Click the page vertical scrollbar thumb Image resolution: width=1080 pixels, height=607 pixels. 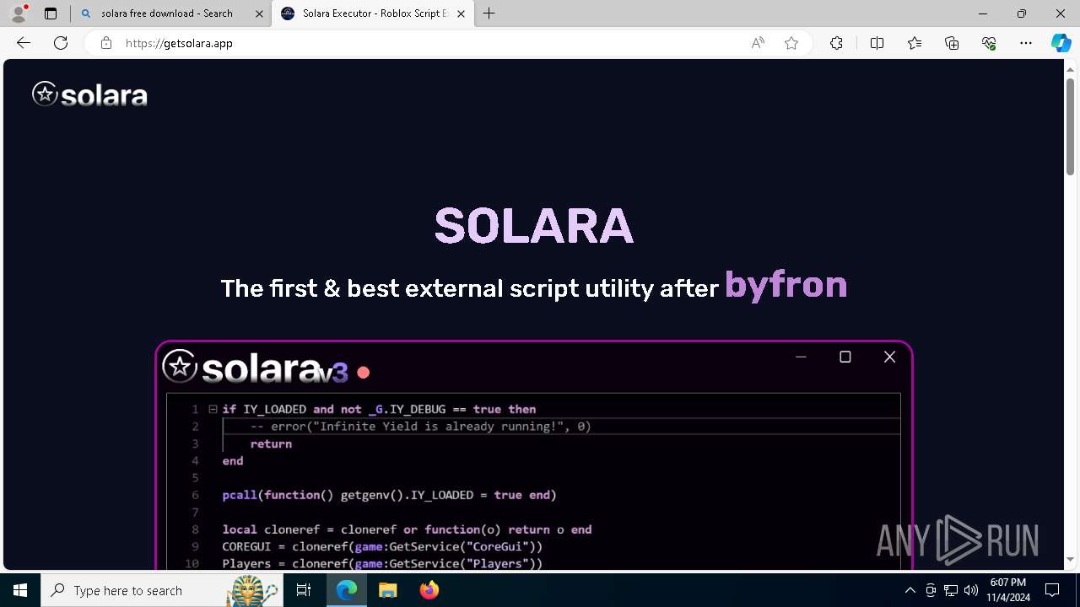coord(1070,126)
